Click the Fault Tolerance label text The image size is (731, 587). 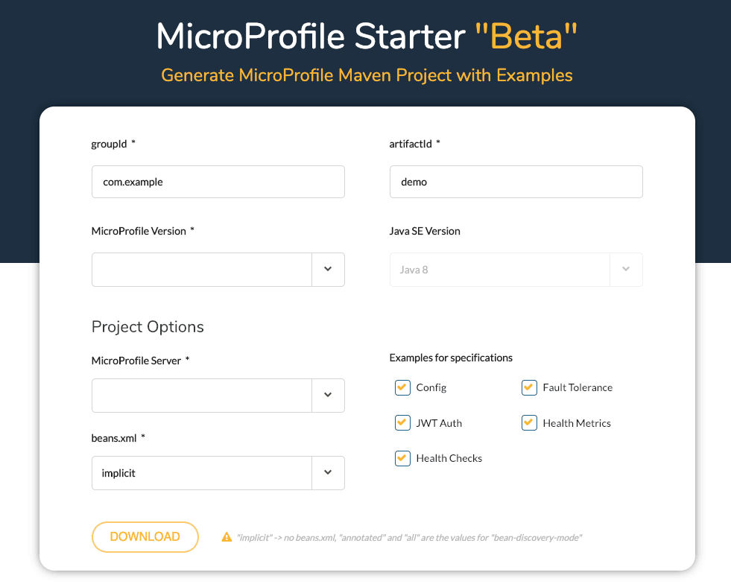coord(577,387)
